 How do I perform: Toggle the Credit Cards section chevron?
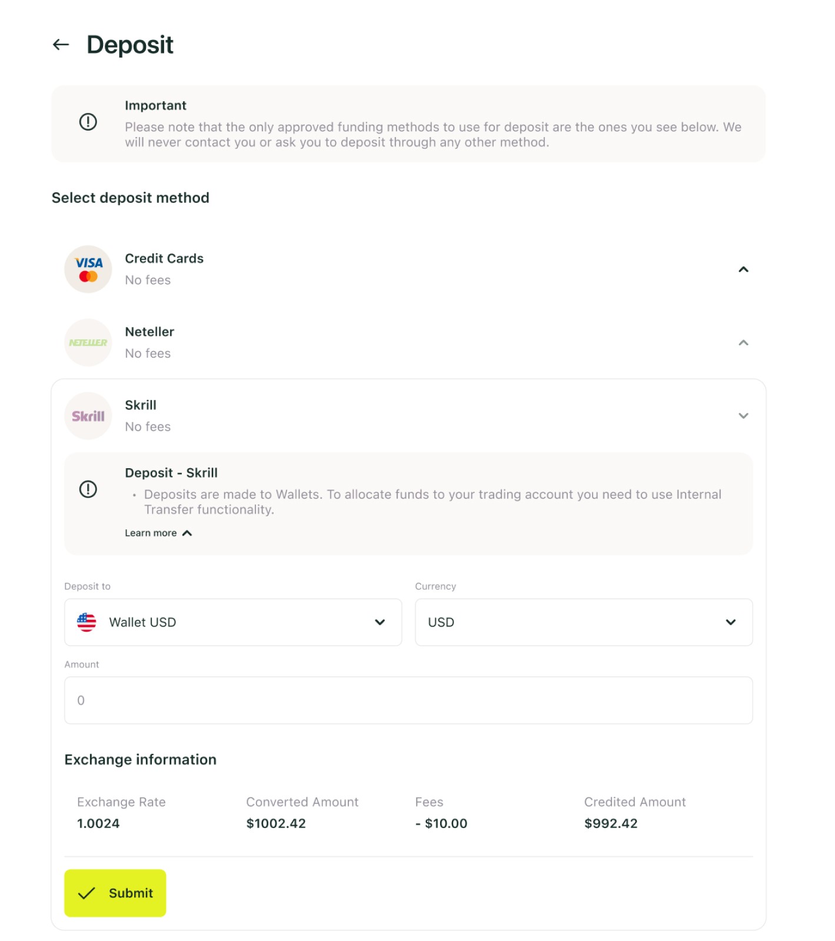[743, 269]
